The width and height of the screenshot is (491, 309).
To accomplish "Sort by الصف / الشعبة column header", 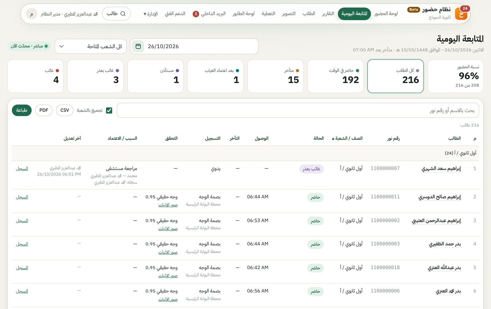I will coord(347,138).
